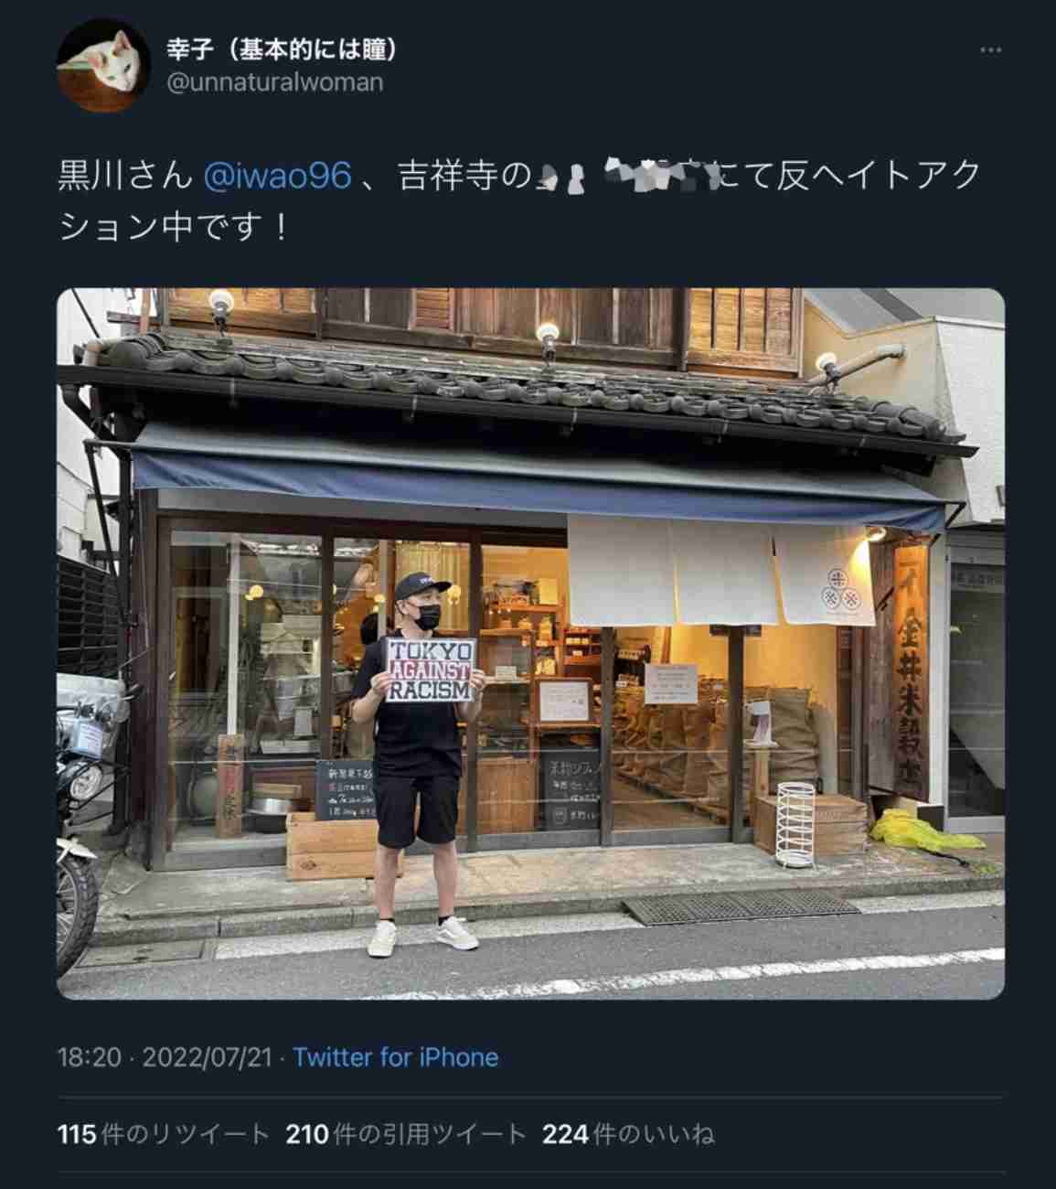Open the @iwao96 mention
1056x1189 pixels.
click(276, 176)
